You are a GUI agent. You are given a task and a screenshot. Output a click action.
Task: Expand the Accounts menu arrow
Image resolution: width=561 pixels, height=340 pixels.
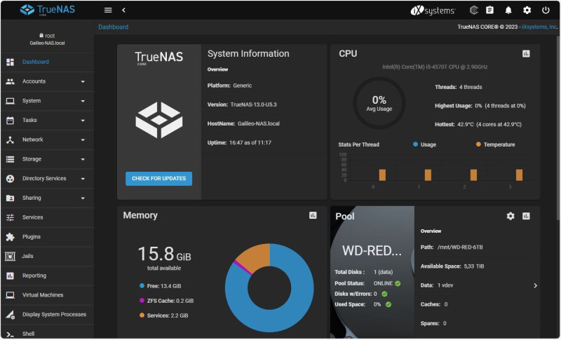83,82
